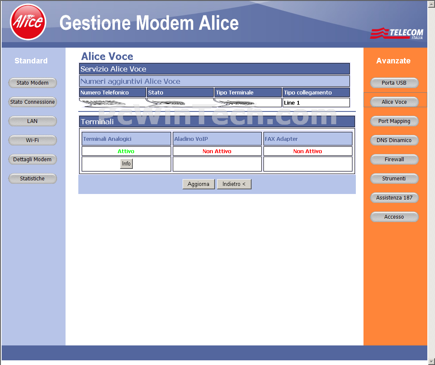Image resolution: width=435 pixels, height=365 pixels.
Task: Click the Aggiorna button
Action: pos(199,184)
